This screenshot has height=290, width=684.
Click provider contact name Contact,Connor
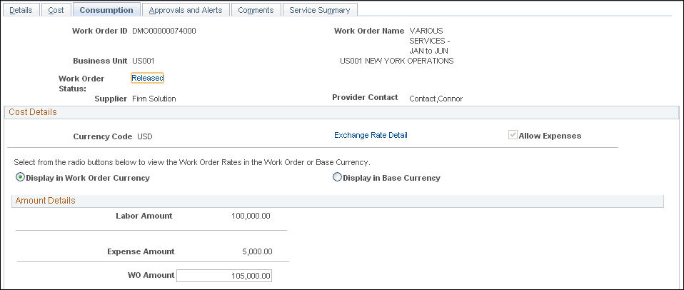(x=436, y=99)
